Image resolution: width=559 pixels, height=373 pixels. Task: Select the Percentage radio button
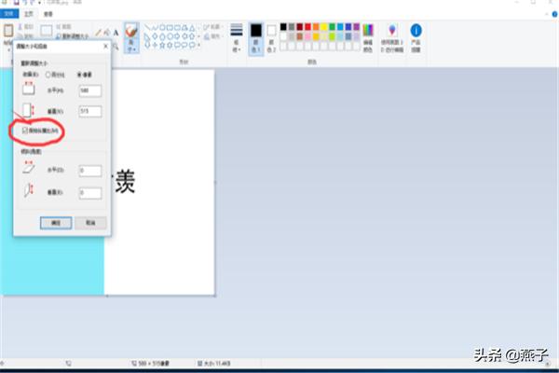tap(48, 75)
